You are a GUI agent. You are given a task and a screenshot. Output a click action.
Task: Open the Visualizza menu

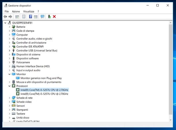coord(29,12)
